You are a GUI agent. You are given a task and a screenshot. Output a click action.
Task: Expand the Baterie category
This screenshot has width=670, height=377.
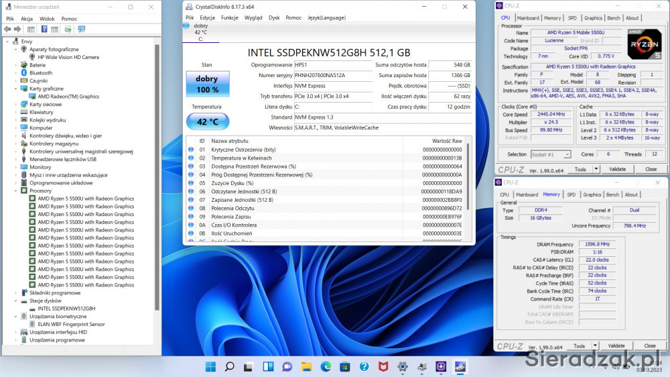(16, 65)
